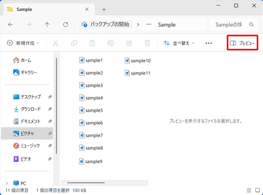Select file sample6
This screenshot has height=195, width=263.
pyautogui.click(x=91, y=123)
